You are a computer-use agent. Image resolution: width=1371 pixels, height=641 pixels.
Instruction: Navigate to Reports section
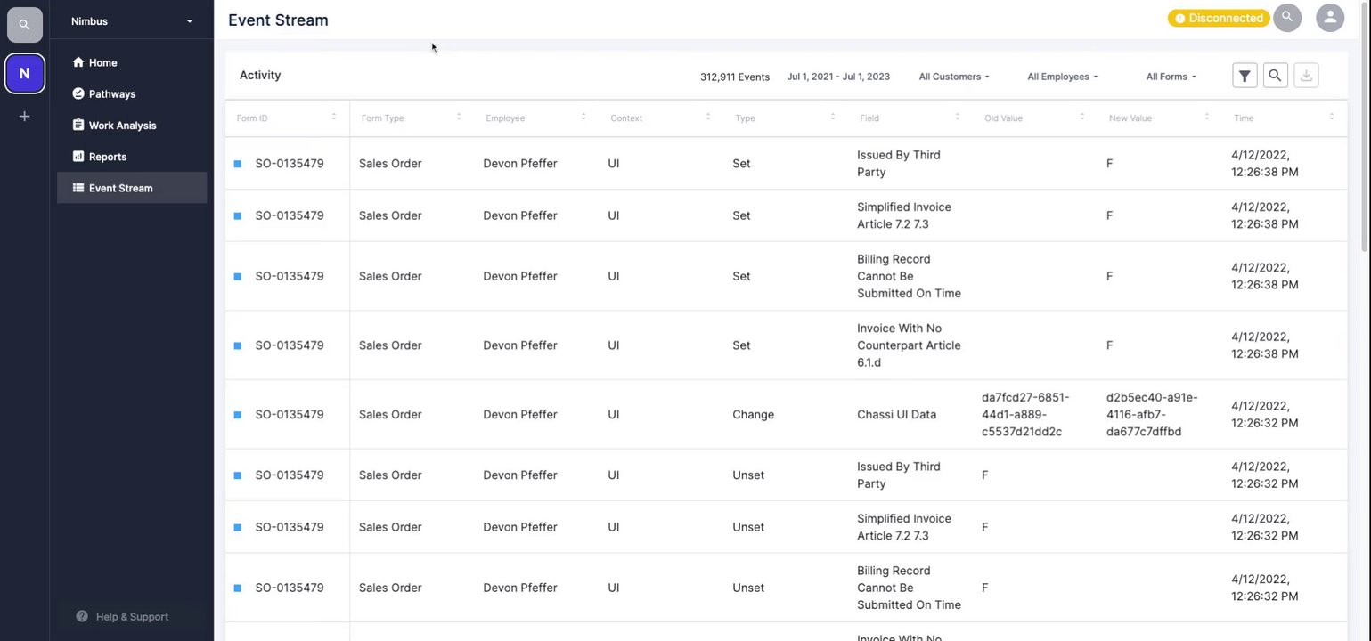(x=107, y=157)
